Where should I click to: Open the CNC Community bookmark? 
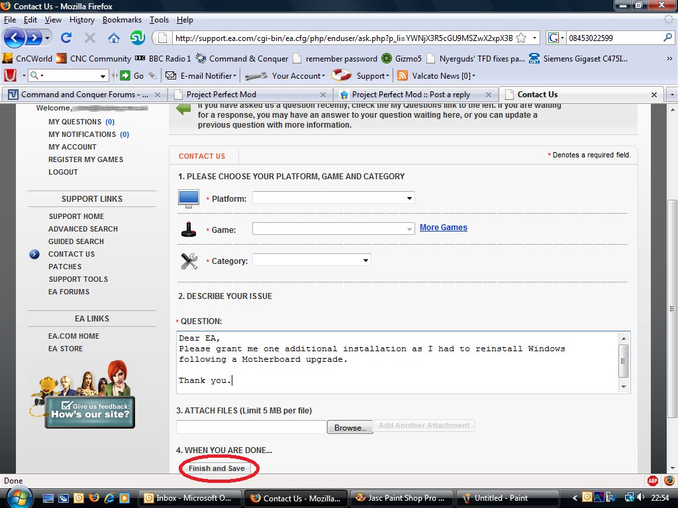point(94,58)
